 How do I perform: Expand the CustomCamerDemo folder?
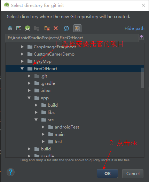(22, 54)
